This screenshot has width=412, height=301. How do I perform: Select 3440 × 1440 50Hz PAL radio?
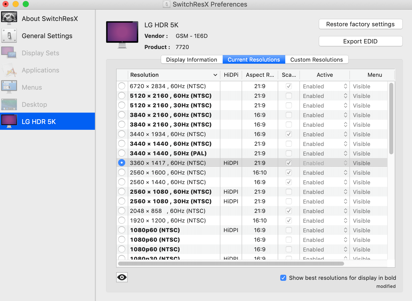click(122, 153)
